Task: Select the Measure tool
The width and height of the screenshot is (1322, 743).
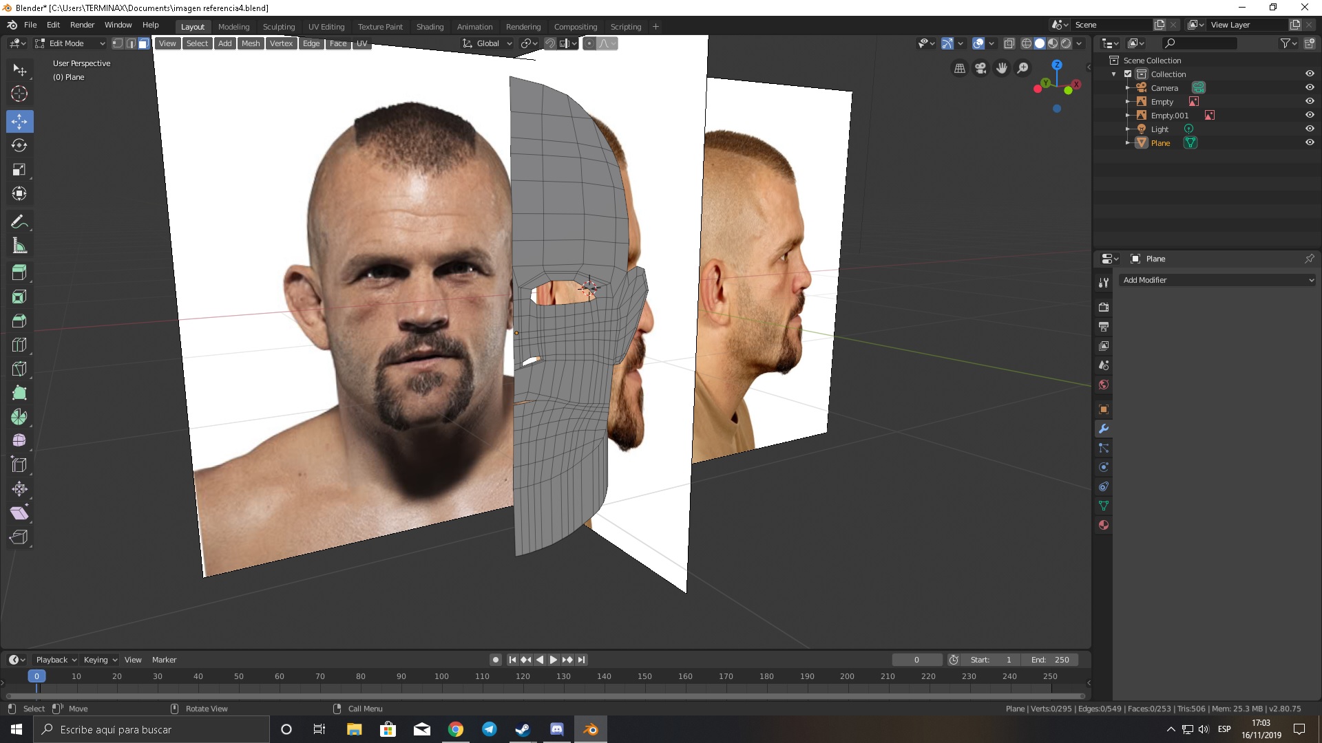Action: pyautogui.click(x=19, y=246)
